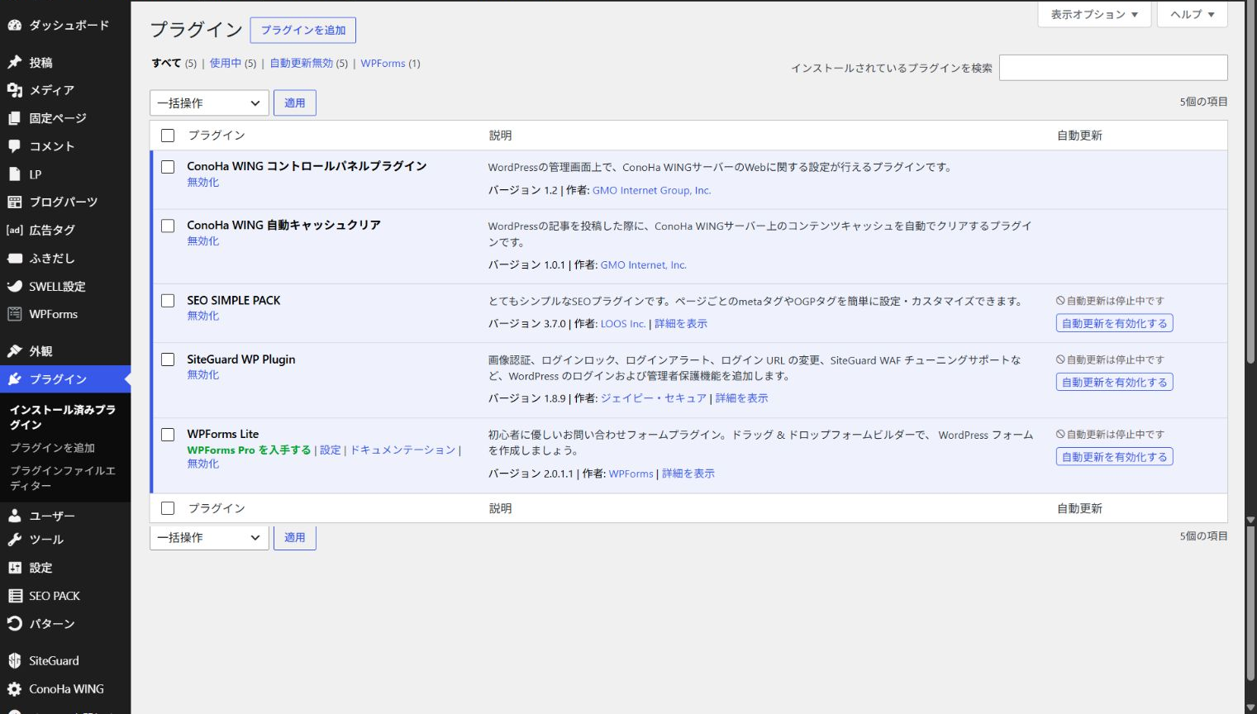Click the wrench icon beside ツール
1257x714 pixels.
click(x=14, y=540)
